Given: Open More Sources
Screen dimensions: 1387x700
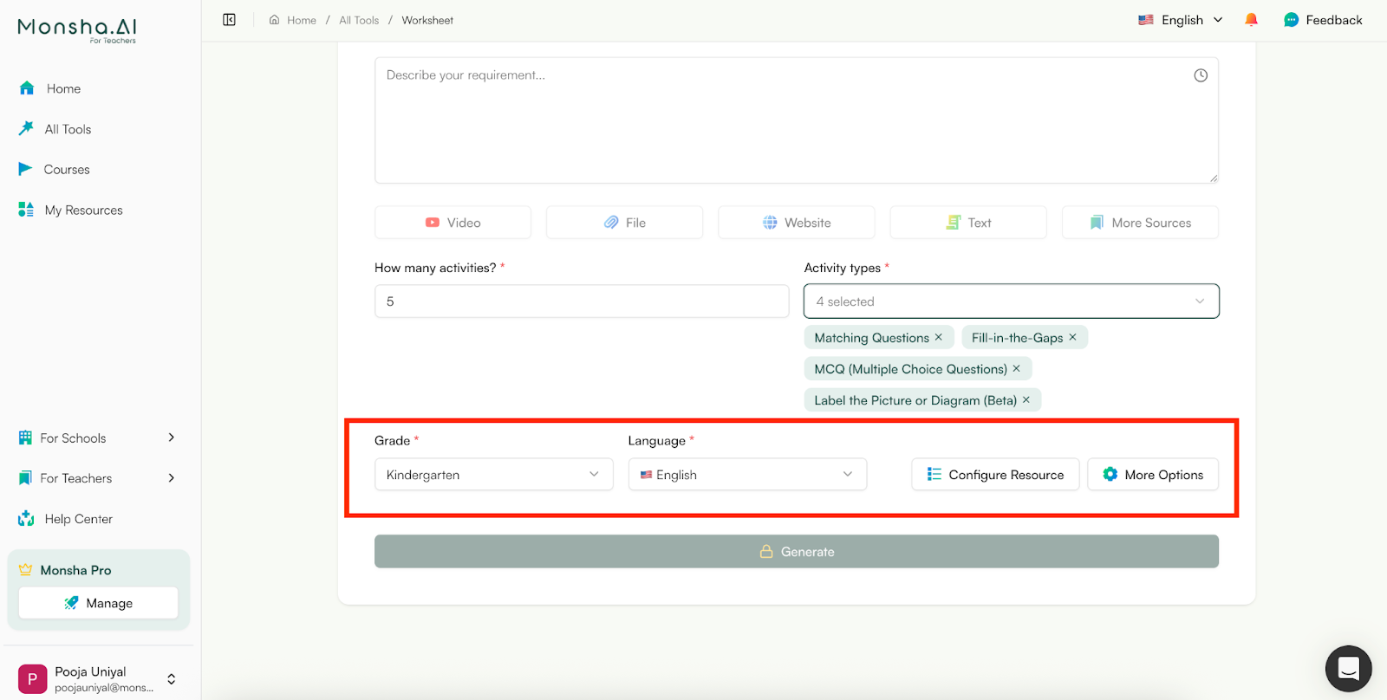Looking at the screenshot, I should point(1140,223).
